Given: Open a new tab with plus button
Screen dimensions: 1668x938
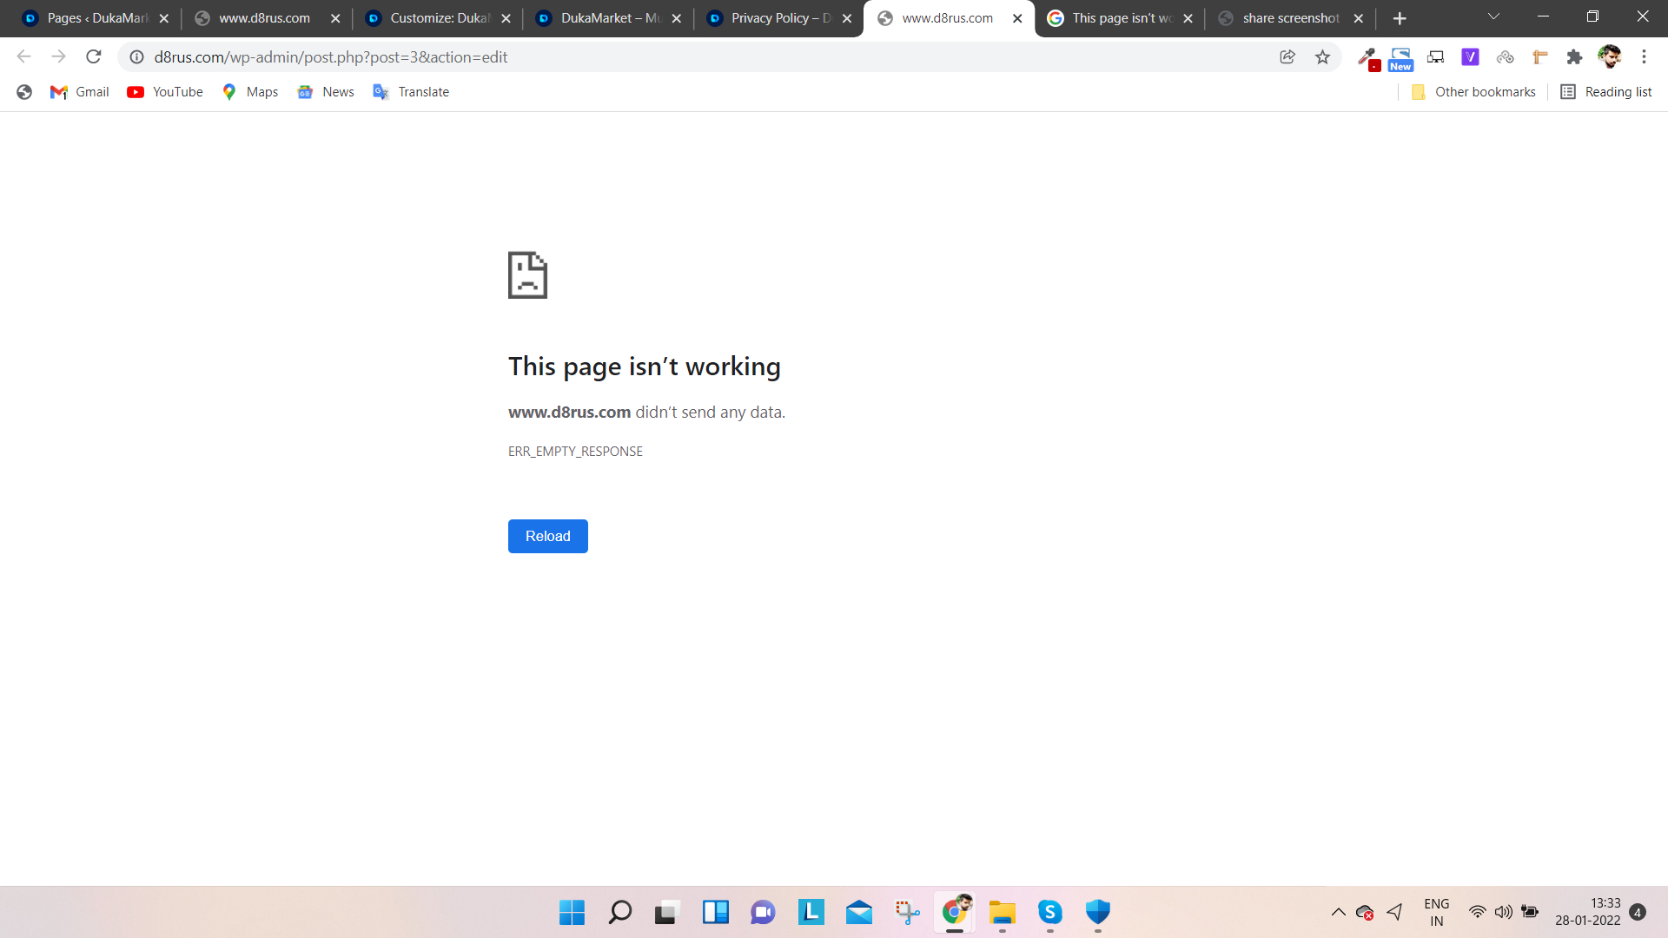Looking at the screenshot, I should [x=1399, y=18].
